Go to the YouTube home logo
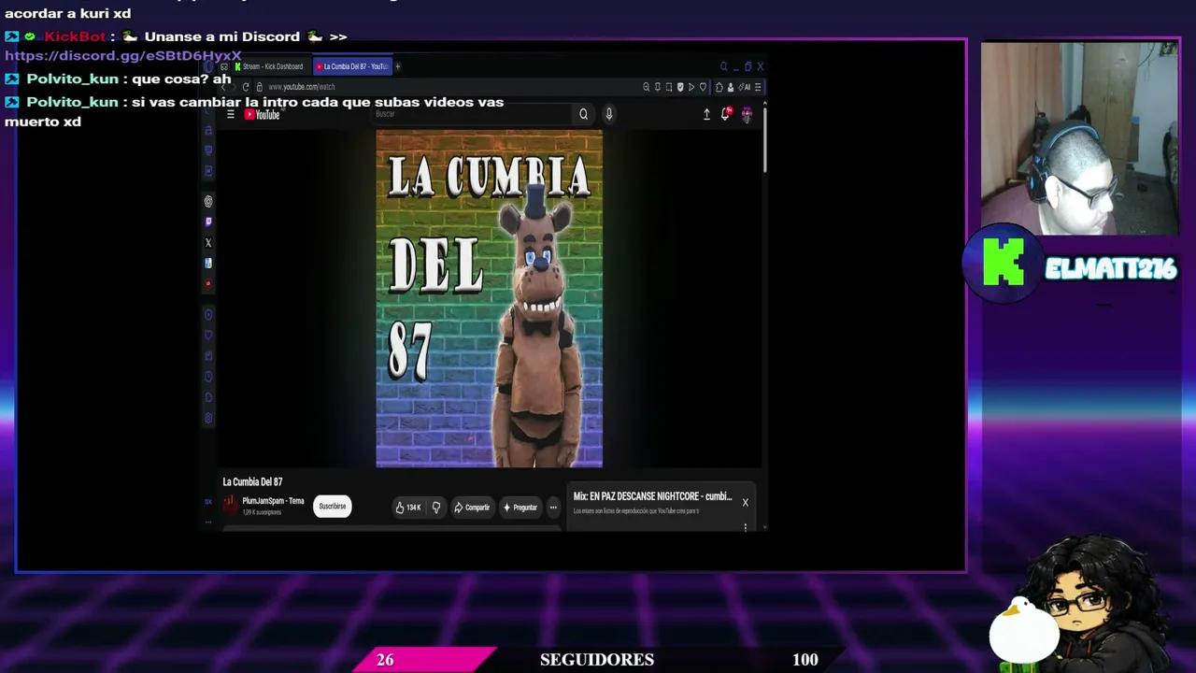 click(x=263, y=115)
